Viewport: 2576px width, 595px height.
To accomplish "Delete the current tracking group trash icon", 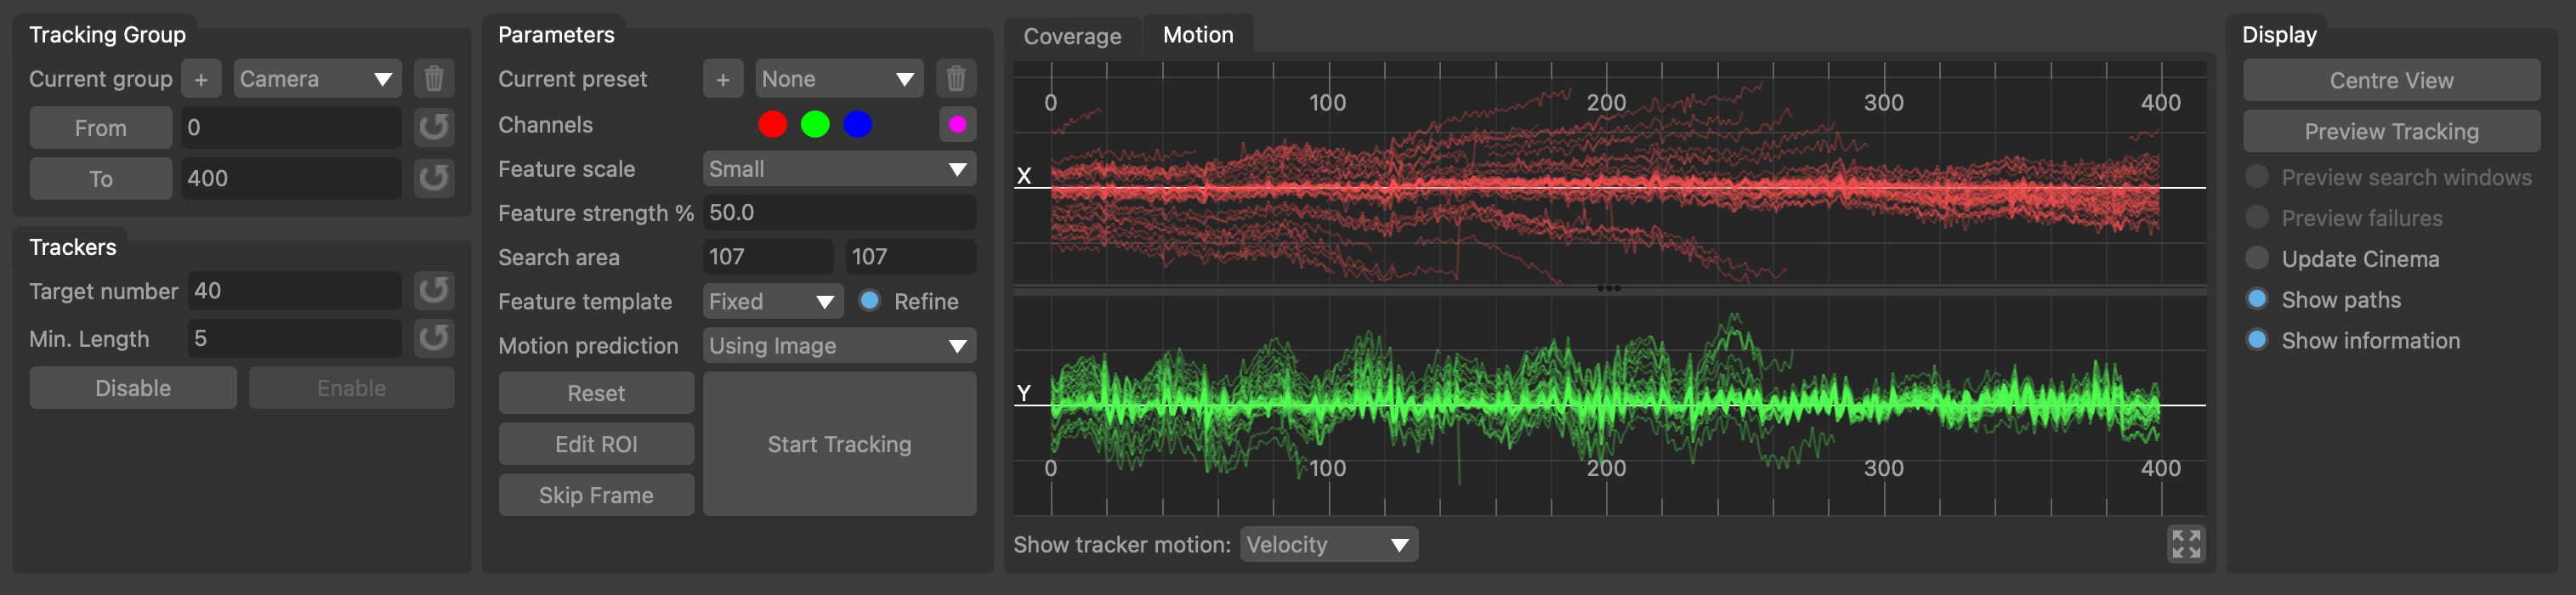I will (434, 79).
